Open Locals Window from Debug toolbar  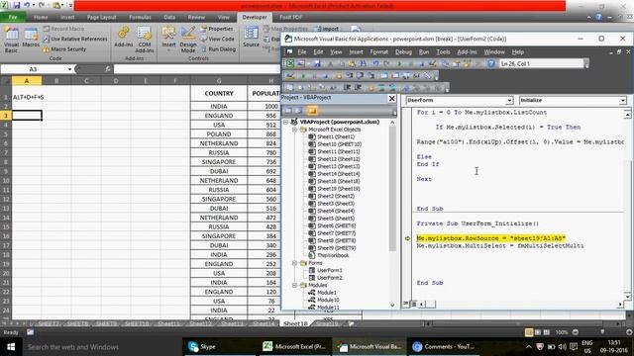(x=384, y=75)
